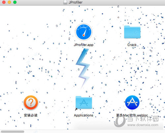Click the JProfiler disk icon in title bar
The height and width of the screenshot is (133, 165).
(x=65, y=2)
